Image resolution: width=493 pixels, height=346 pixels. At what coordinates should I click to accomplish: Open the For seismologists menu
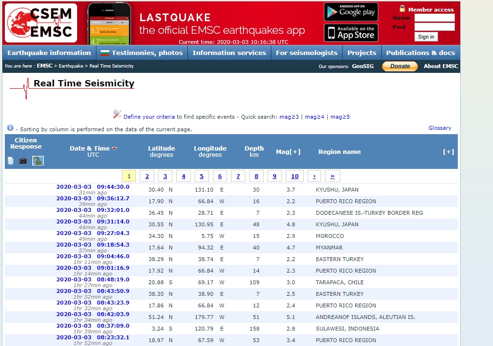tap(306, 53)
